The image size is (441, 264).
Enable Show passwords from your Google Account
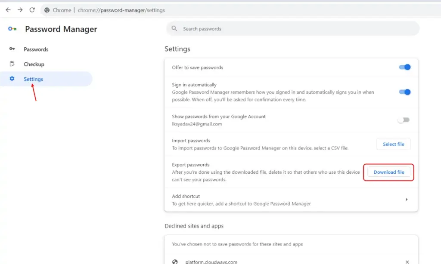point(403,120)
